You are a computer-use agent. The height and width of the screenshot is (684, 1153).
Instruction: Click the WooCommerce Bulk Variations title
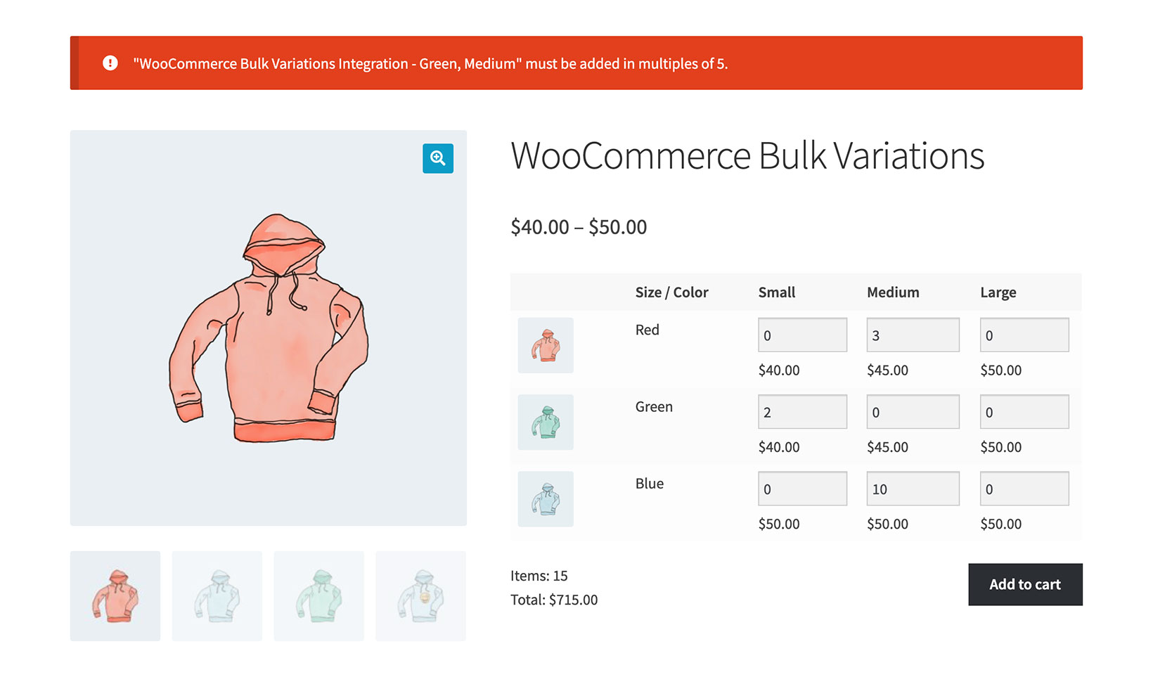coord(747,156)
